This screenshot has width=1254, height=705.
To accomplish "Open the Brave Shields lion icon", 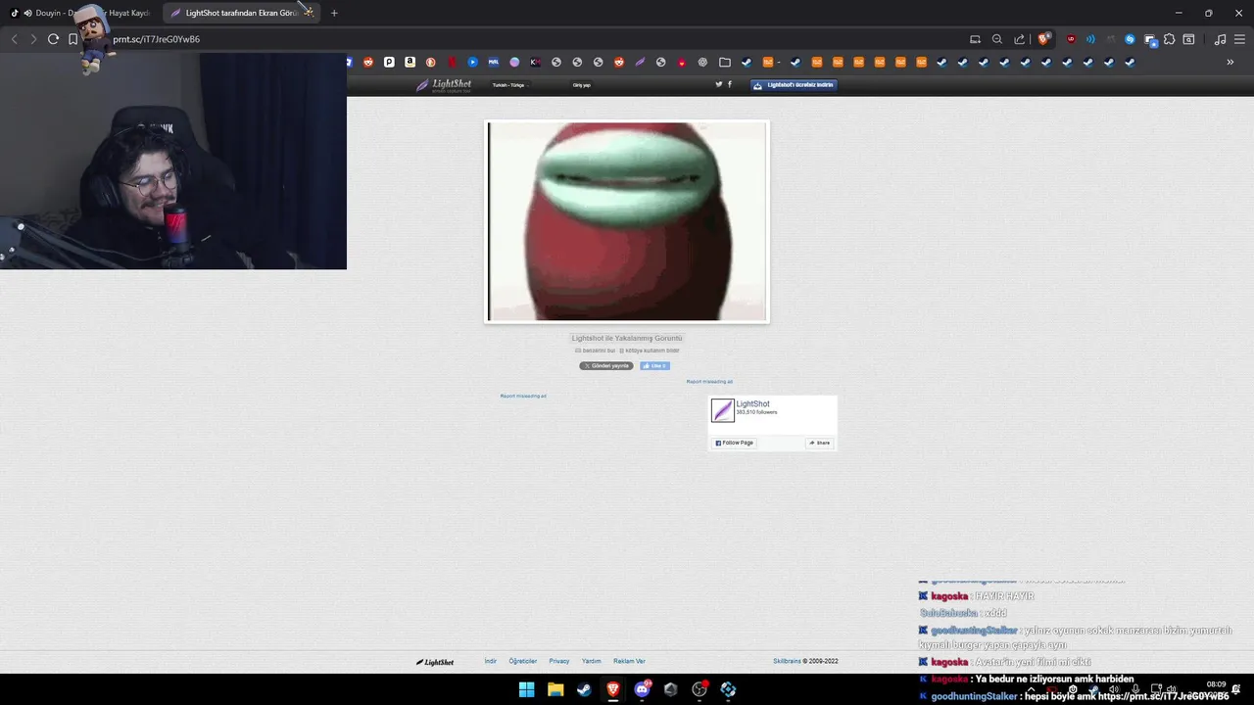I will 1044,39.
